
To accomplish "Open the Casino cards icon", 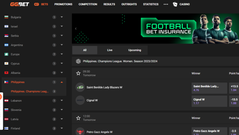I will (x=175, y=4).
